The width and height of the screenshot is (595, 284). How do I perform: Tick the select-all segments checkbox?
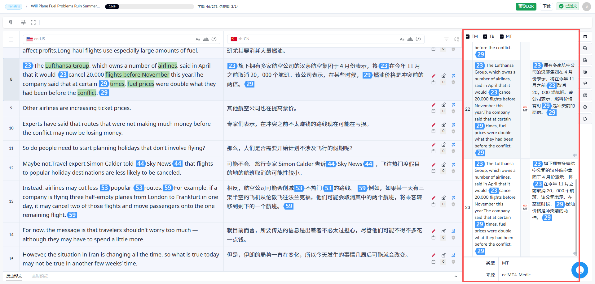[11, 39]
